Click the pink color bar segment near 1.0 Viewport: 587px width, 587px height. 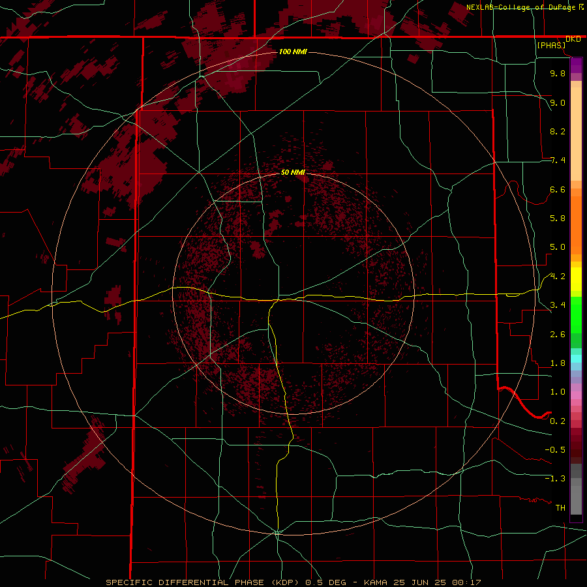pyautogui.click(x=576, y=395)
